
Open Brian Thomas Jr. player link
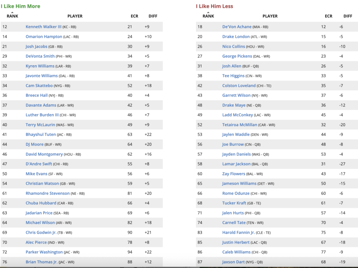click(x=41, y=262)
